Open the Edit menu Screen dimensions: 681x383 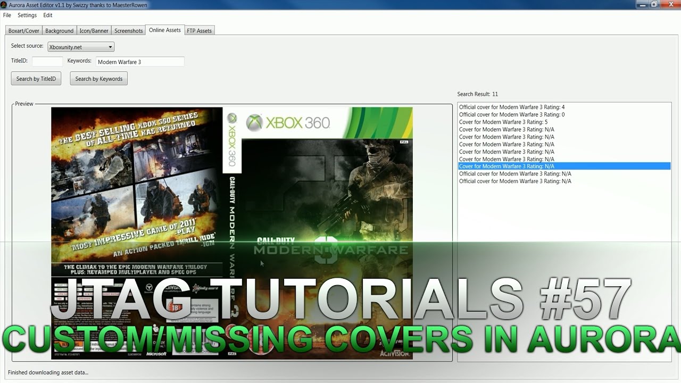(x=48, y=15)
